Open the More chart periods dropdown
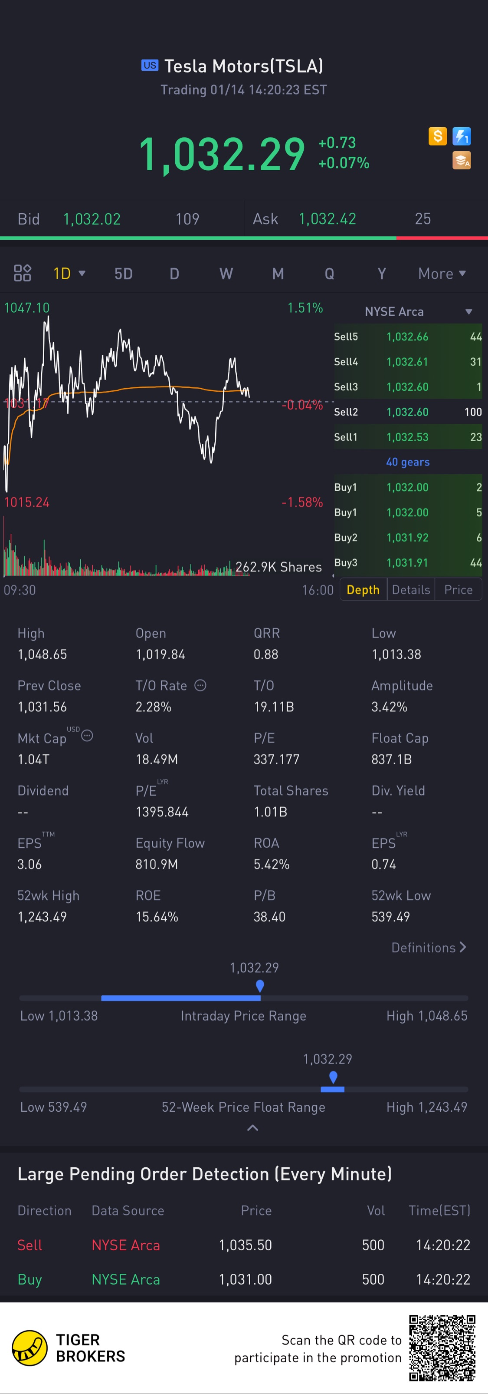 442,274
